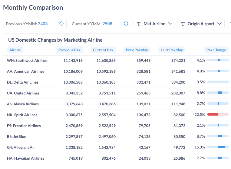Click United curr pax/day 282,307
Screen dimensions: 231x169
click(178, 93)
